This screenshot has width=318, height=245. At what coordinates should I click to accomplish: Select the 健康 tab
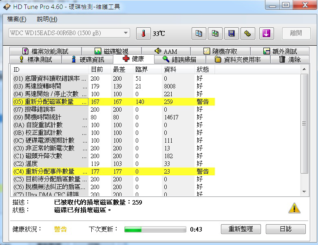point(134,59)
